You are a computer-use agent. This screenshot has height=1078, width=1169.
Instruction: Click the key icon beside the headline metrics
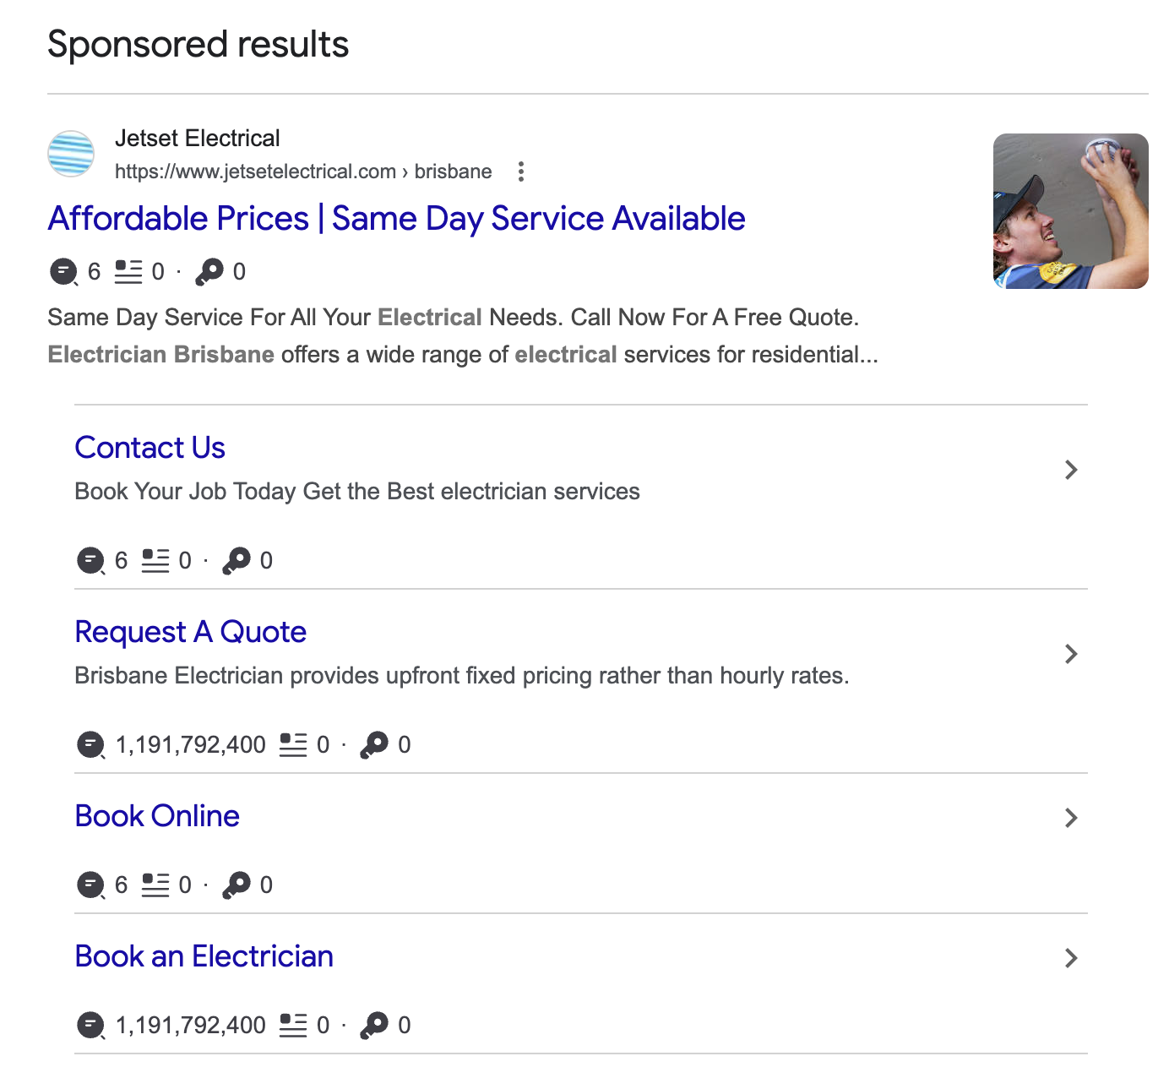tap(210, 271)
